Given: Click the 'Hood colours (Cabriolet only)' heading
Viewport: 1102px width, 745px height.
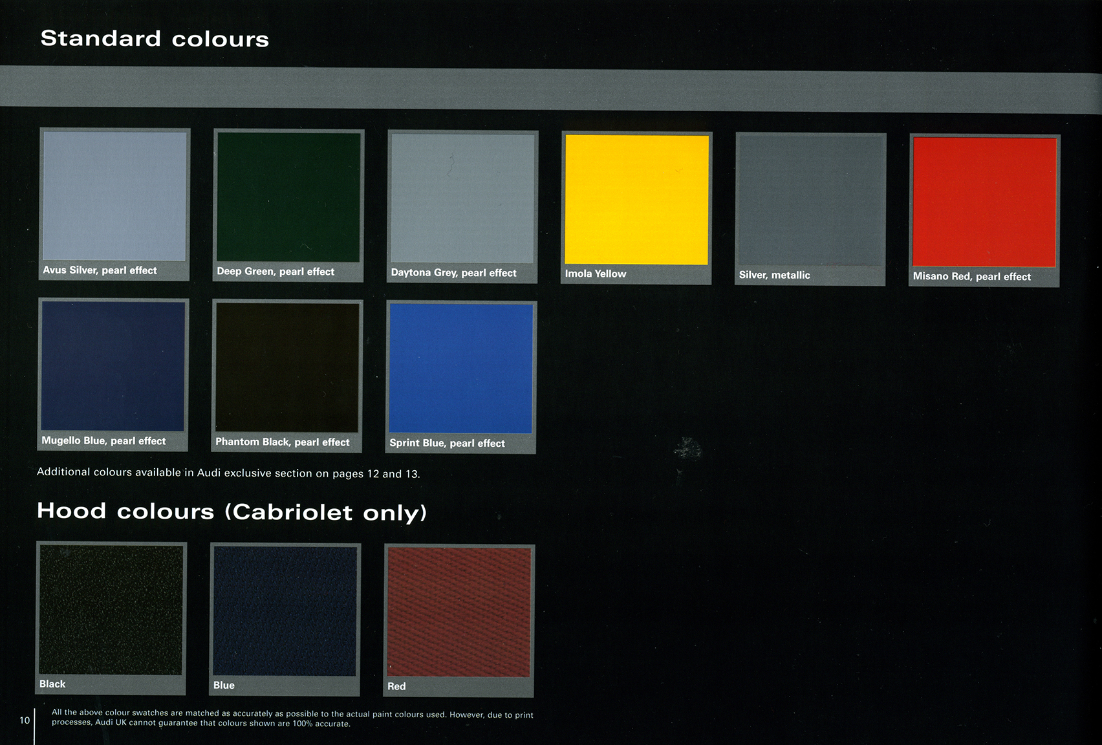Looking at the screenshot, I should 232,512.
